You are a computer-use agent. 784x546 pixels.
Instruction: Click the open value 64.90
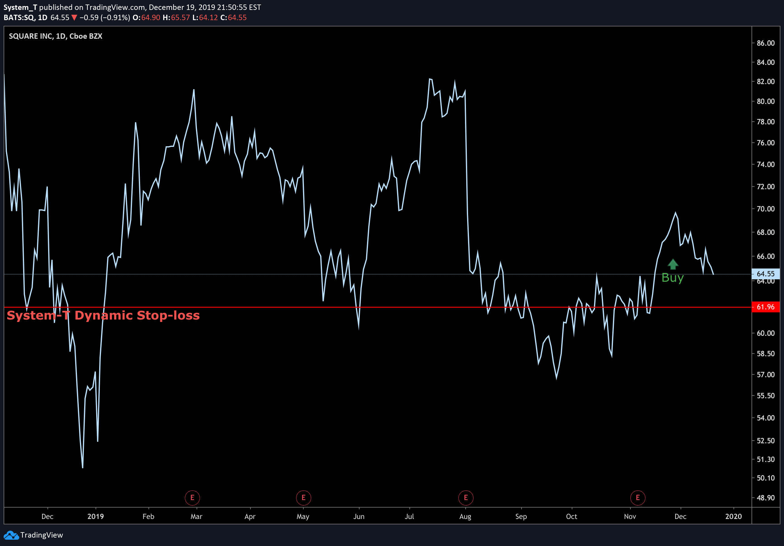[151, 18]
